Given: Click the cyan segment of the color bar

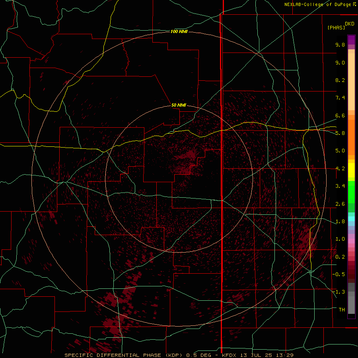Looking at the screenshot, I should (351, 219).
